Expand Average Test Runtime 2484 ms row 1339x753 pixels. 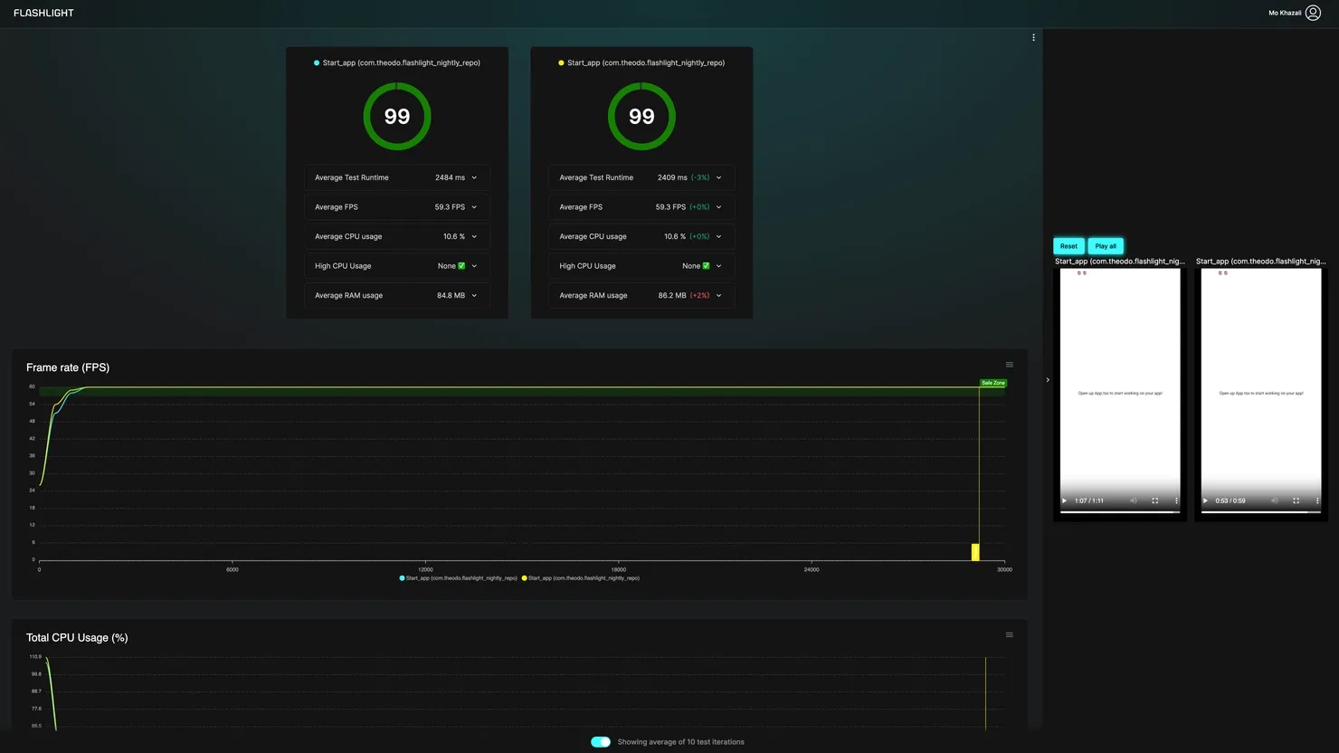[x=397, y=177]
